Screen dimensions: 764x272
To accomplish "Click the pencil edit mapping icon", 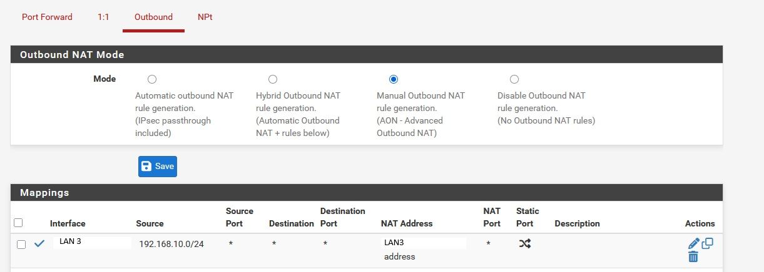I will click(x=693, y=243).
